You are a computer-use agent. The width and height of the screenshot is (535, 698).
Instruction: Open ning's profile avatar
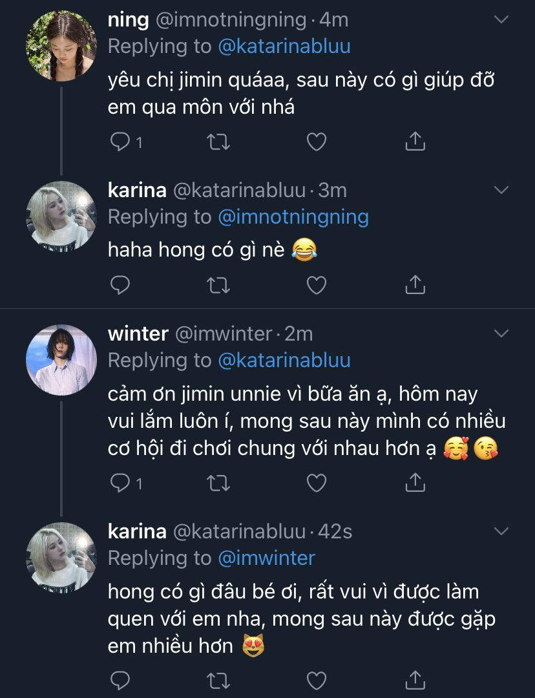click(x=61, y=46)
